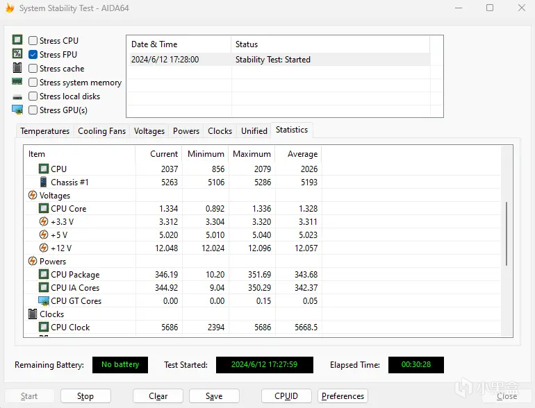Enable the Stress CPU checkbox

click(33, 40)
